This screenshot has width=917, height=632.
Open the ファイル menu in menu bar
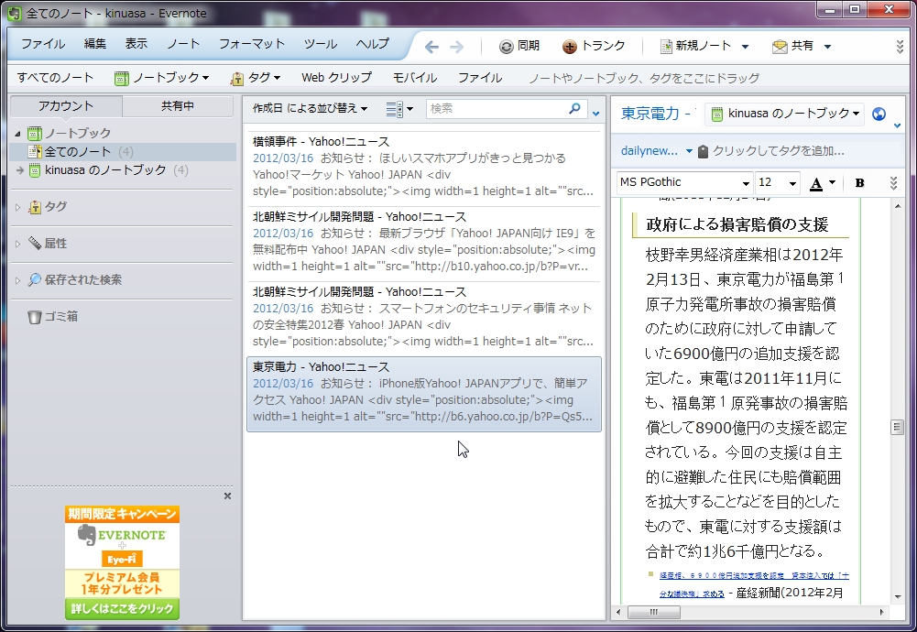[43, 44]
